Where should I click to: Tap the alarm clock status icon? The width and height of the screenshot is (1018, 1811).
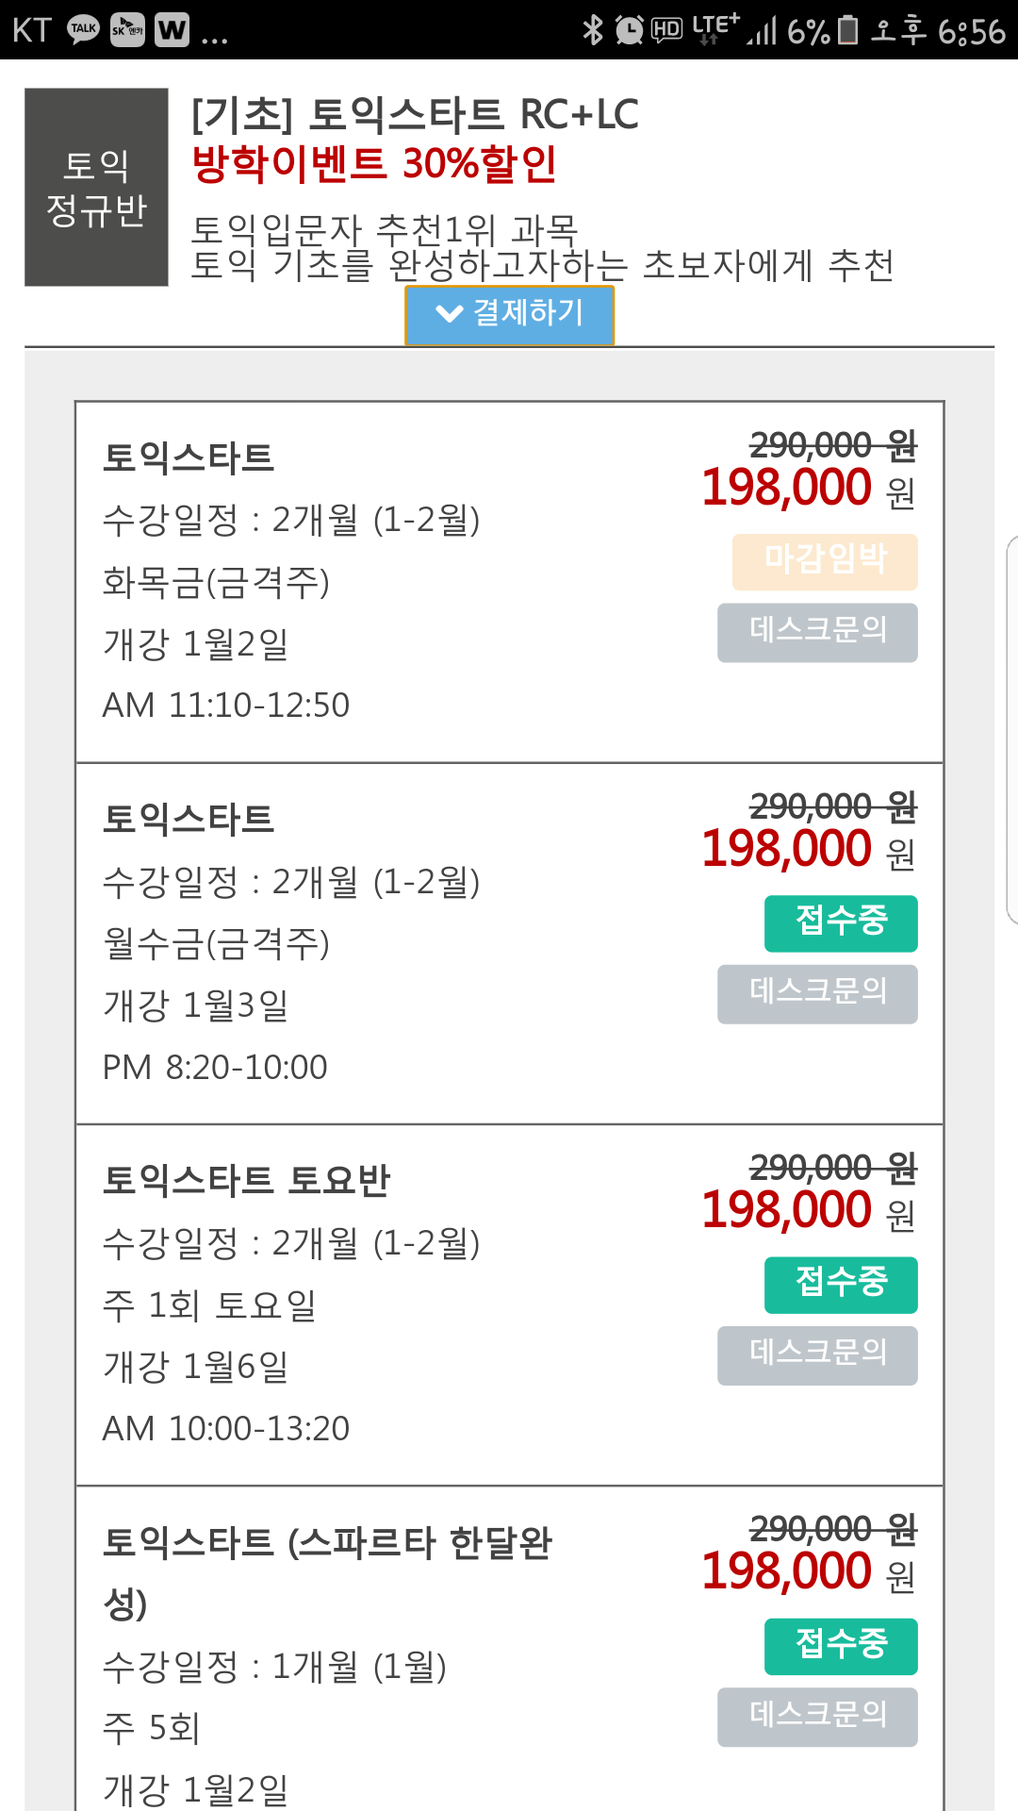point(629,30)
